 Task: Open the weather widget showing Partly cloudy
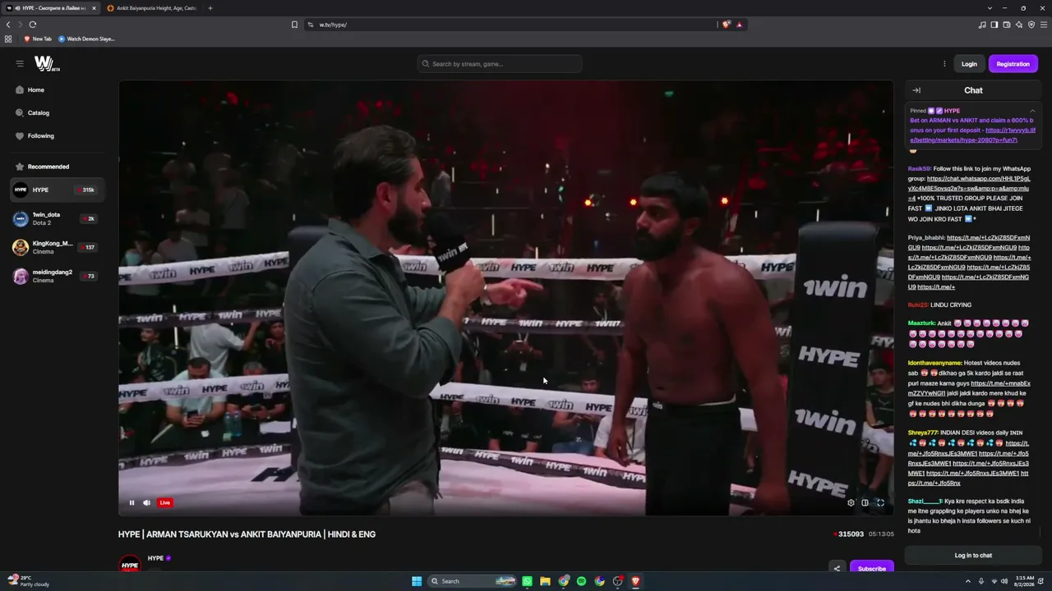click(29, 581)
